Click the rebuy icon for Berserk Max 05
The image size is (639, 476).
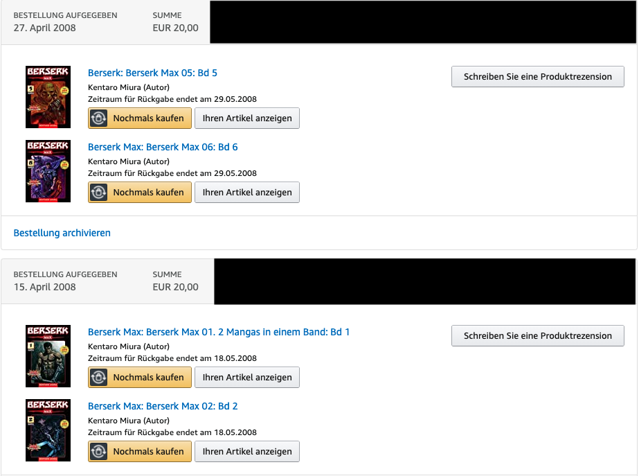(x=98, y=118)
